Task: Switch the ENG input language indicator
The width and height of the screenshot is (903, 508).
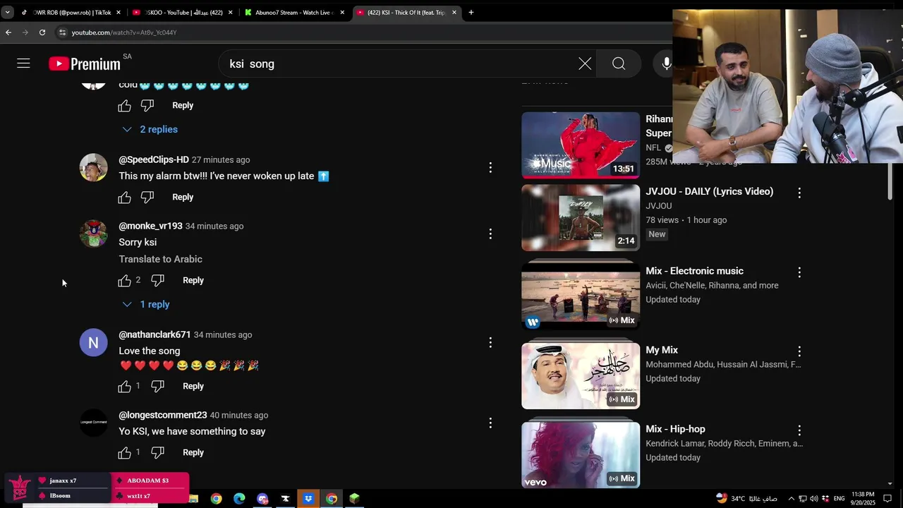Action: tap(839, 499)
